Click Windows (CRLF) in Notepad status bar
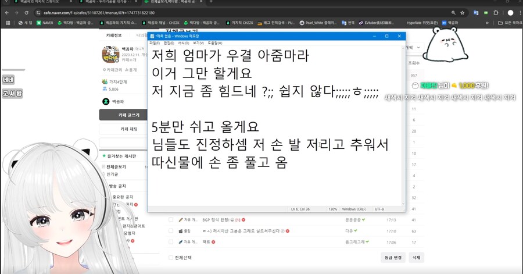523x274 pixels. click(x=354, y=209)
